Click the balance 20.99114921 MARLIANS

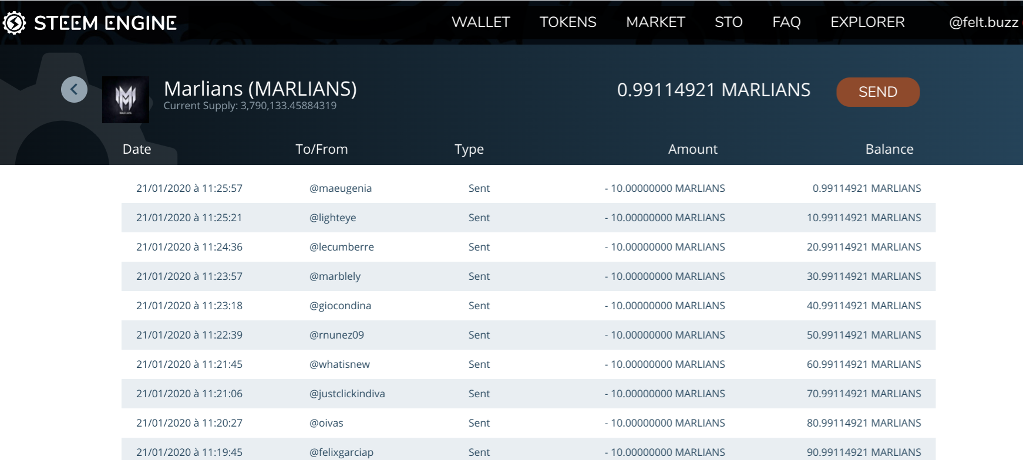pyautogui.click(x=864, y=247)
